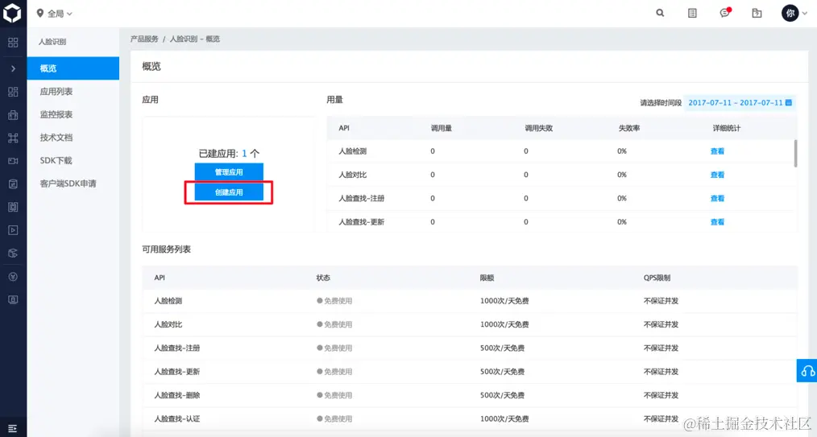Click the suitcase-shaped sidebar icon

(13, 115)
